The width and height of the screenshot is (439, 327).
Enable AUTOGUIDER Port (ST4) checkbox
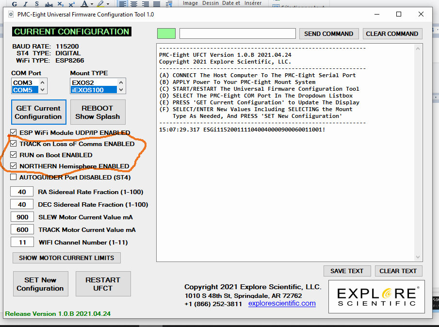[13, 177]
